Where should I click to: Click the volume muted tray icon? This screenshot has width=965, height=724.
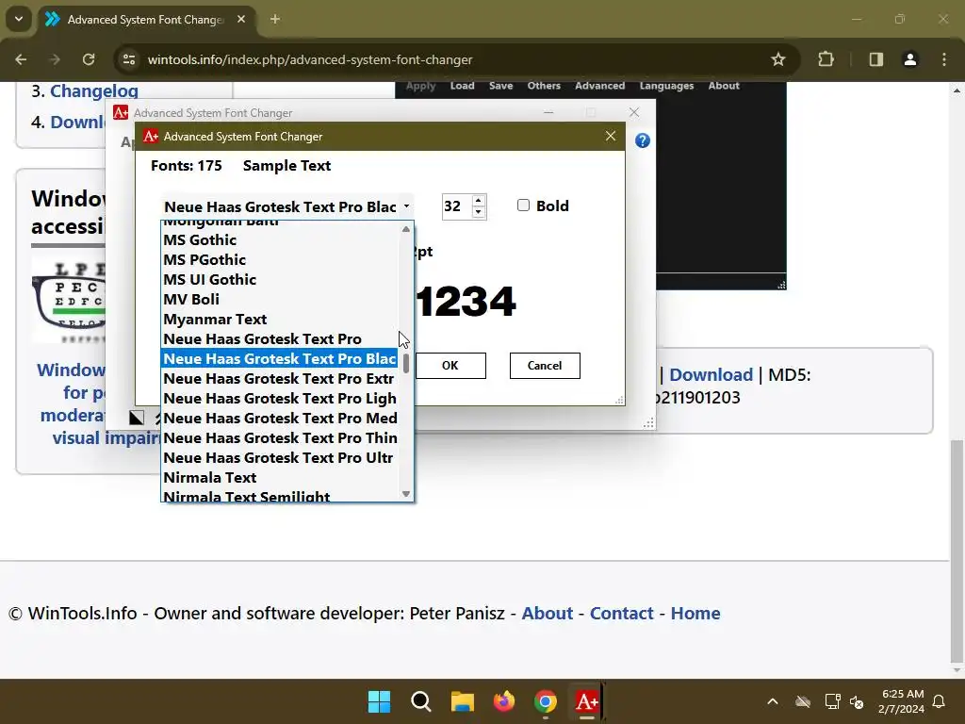click(x=857, y=701)
